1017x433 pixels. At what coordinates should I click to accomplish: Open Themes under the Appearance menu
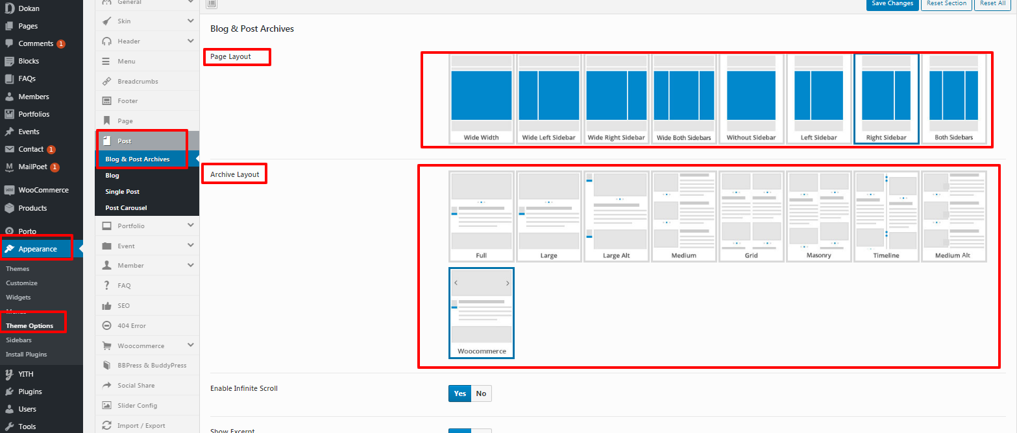(x=18, y=268)
